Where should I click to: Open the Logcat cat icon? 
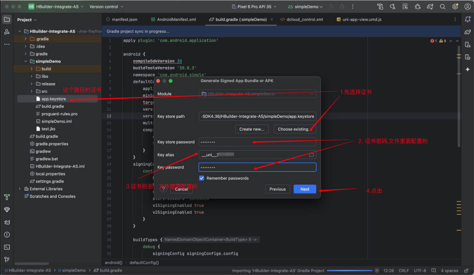tap(7, 222)
